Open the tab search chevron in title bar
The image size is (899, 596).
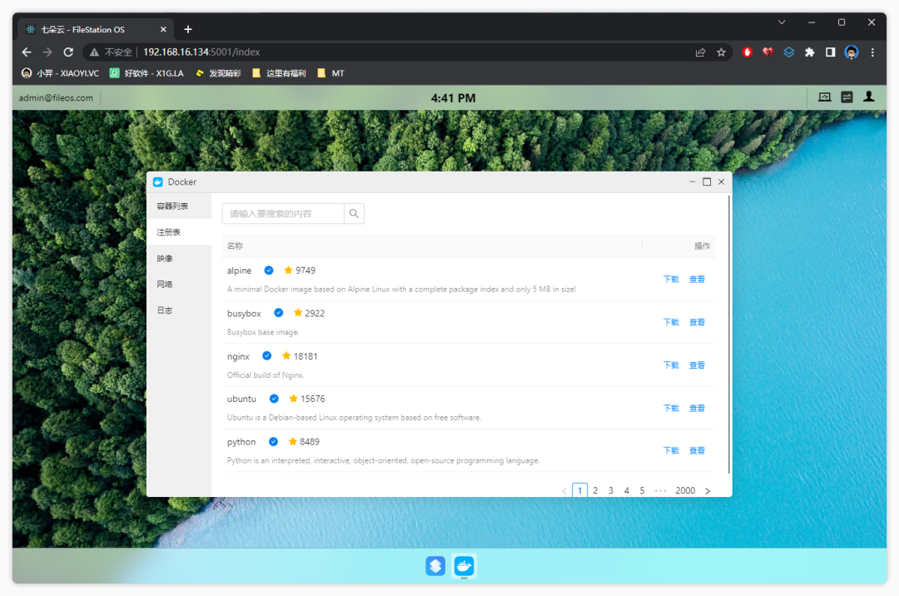(782, 22)
